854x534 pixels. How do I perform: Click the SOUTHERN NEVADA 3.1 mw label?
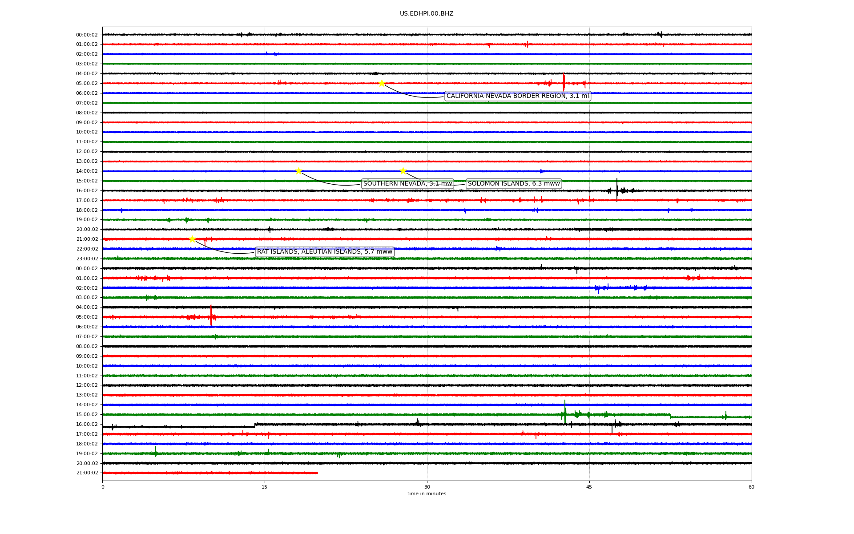[x=407, y=184]
